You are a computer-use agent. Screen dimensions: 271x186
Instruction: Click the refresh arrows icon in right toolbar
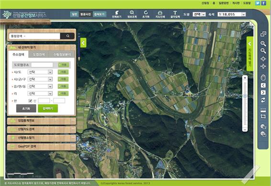263,100
